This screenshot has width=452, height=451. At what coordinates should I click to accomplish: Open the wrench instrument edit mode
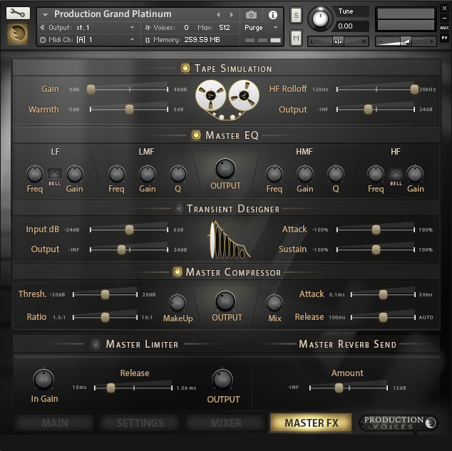(18, 14)
